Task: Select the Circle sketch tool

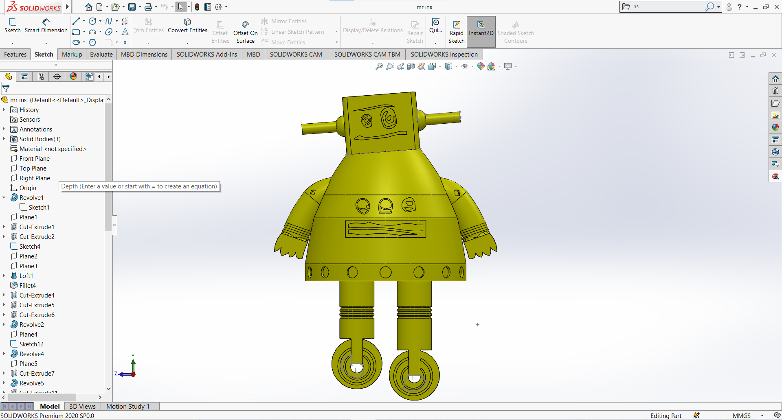Action: tap(92, 21)
